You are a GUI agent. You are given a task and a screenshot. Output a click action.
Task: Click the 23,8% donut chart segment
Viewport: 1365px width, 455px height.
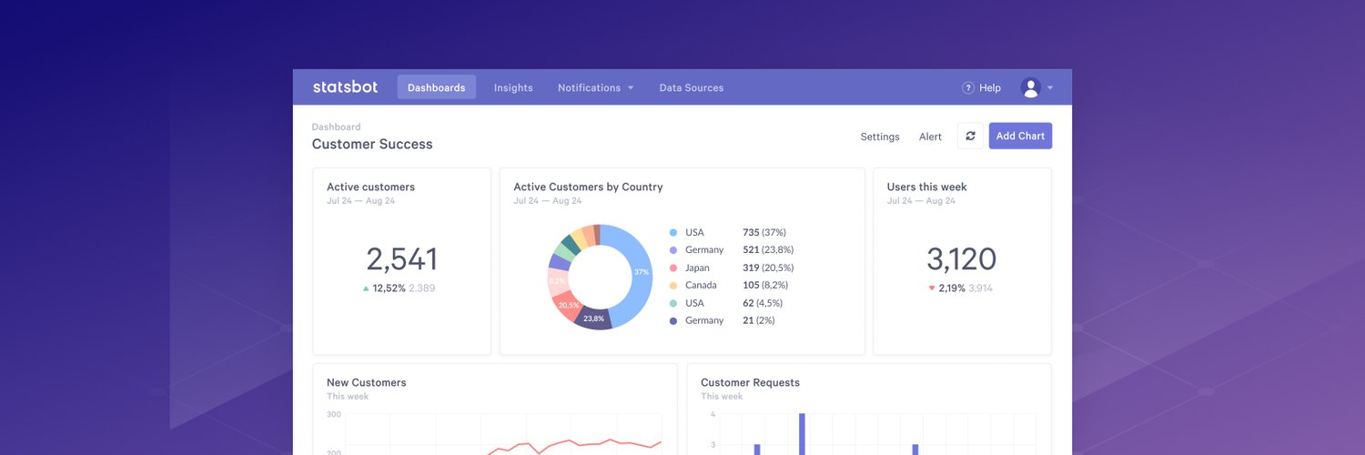coord(593,318)
